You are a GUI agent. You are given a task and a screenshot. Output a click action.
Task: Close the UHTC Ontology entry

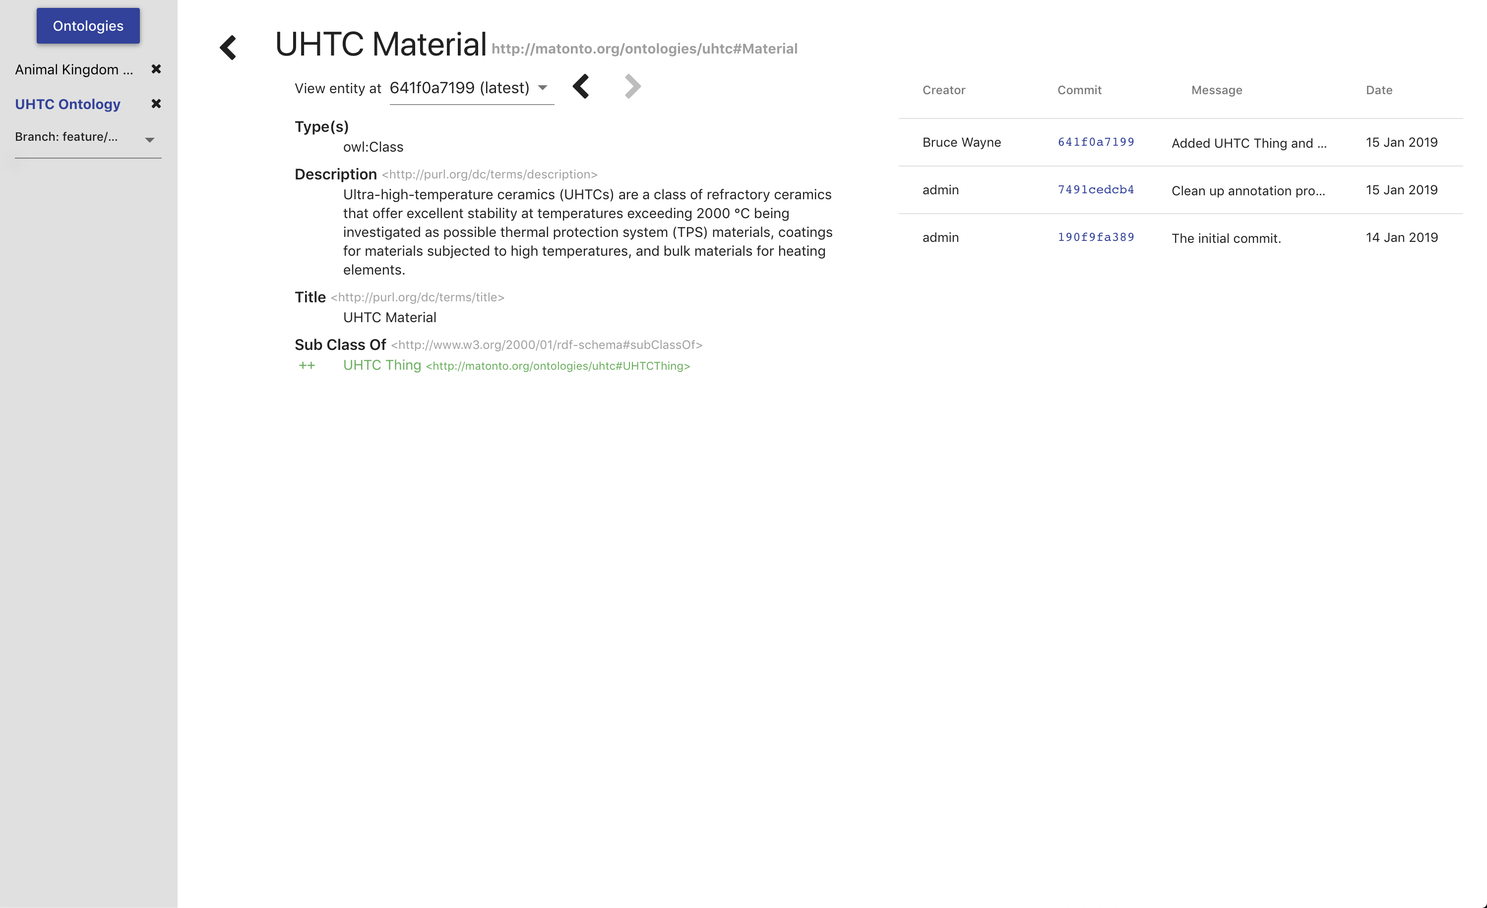point(156,104)
